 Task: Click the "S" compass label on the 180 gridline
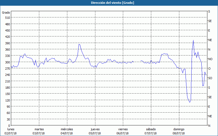[x=209, y=88]
